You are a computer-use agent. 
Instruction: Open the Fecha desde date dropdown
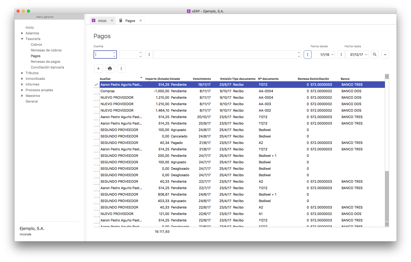coord(332,55)
